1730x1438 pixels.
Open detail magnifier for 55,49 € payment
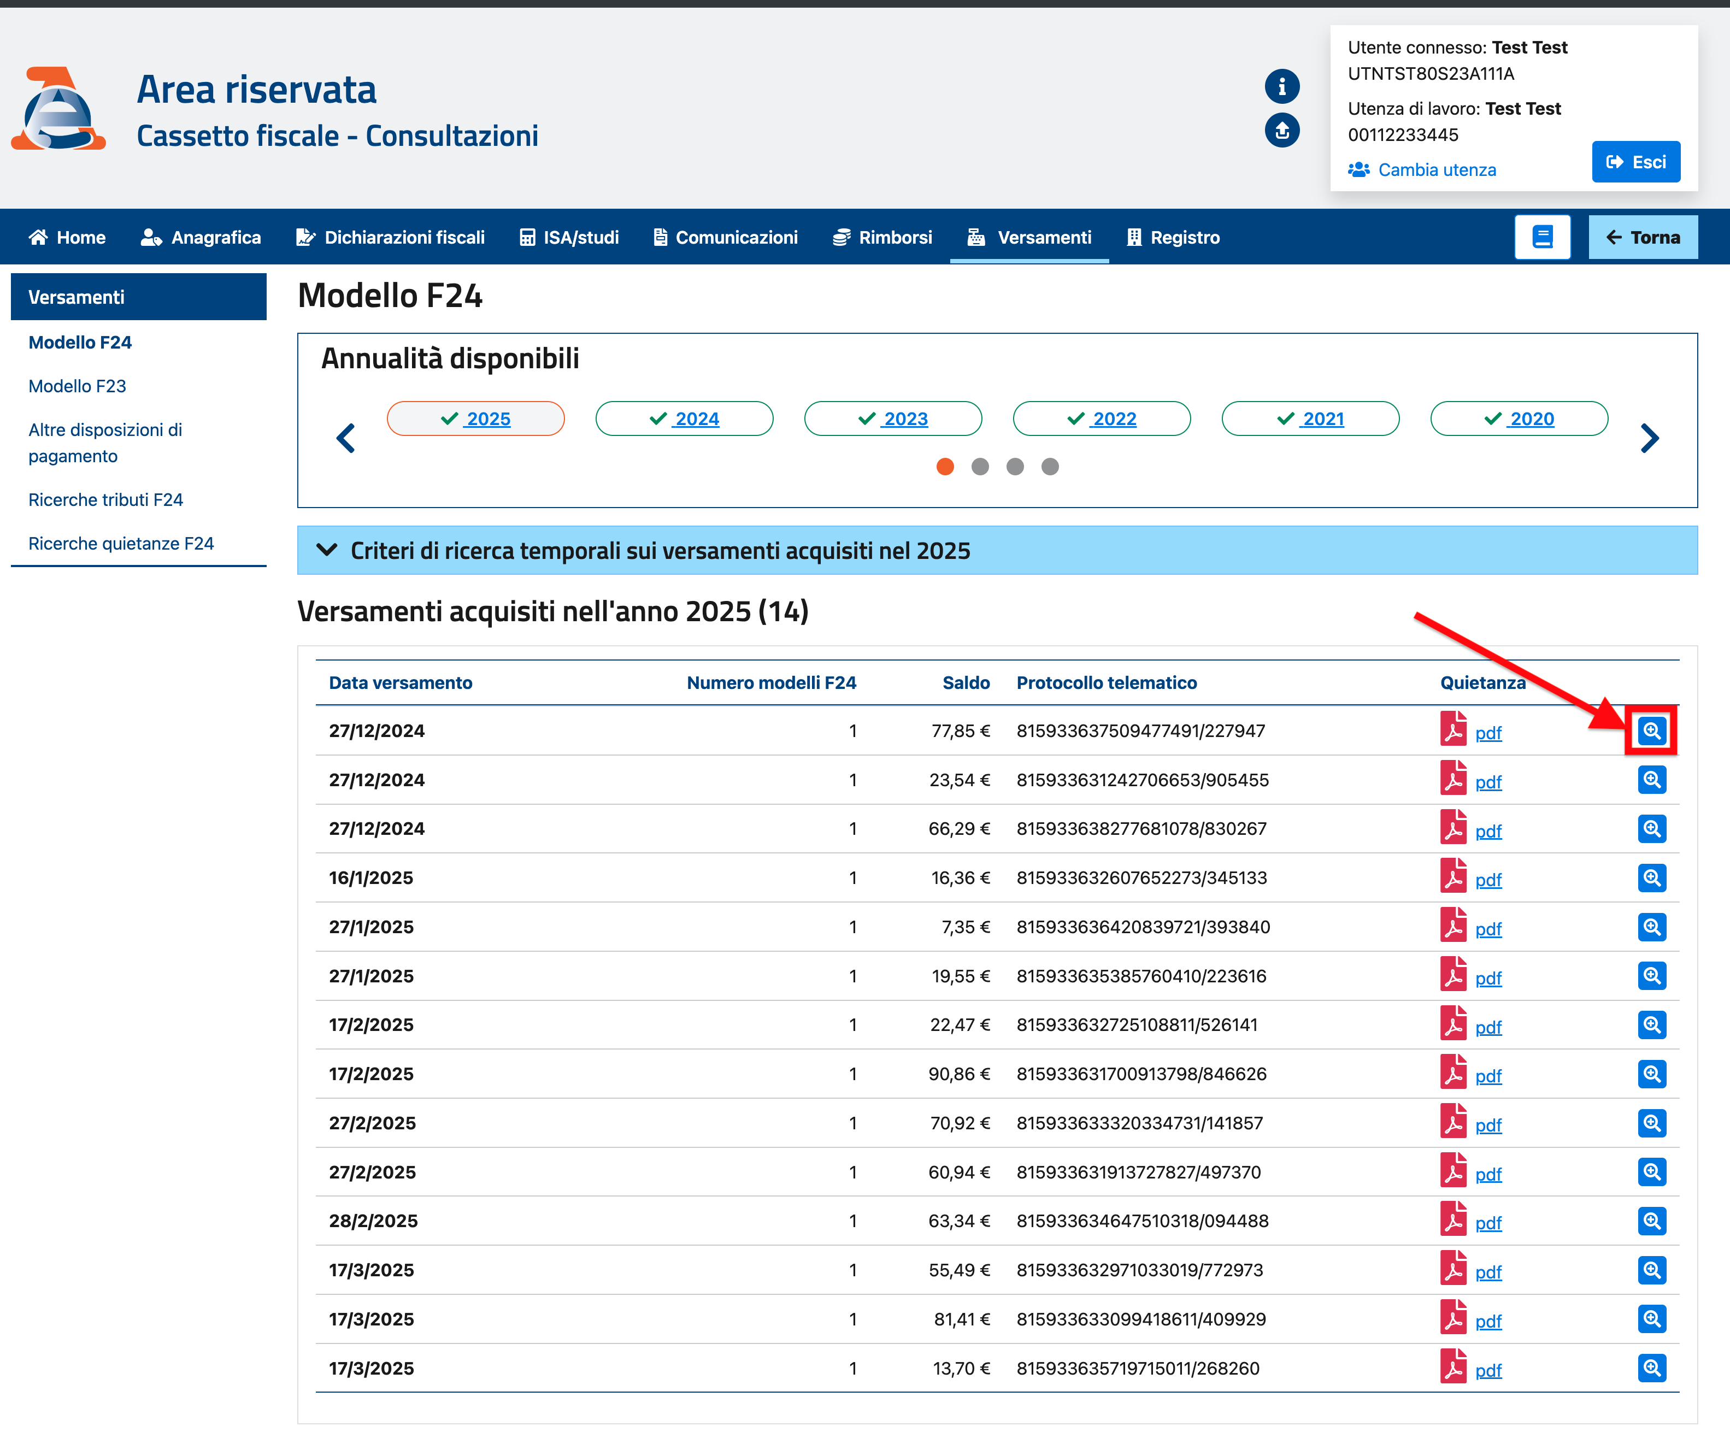(1652, 1270)
